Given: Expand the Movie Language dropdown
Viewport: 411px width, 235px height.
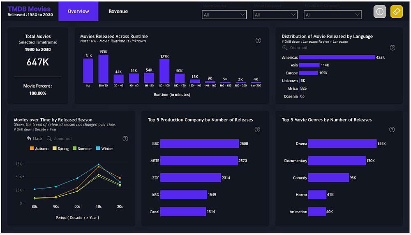Looking at the screenshot, I should click(275, 15).
